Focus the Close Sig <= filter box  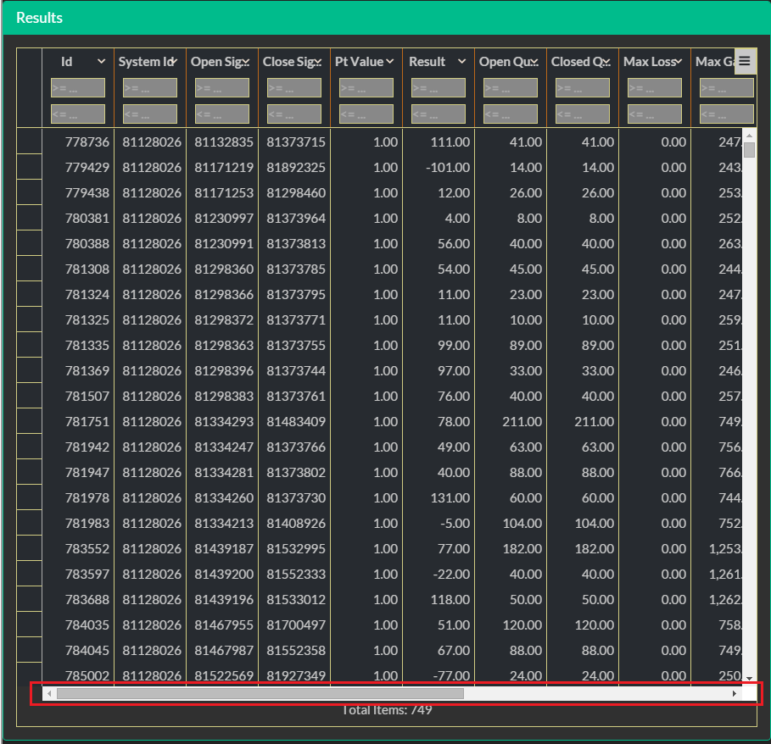click(294, 114)
